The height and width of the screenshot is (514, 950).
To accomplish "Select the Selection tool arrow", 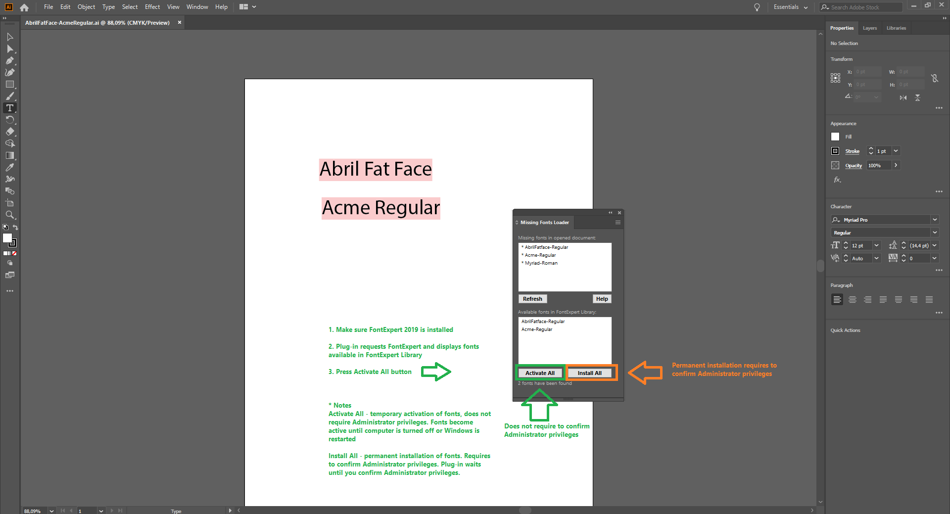I will [9, 37].
